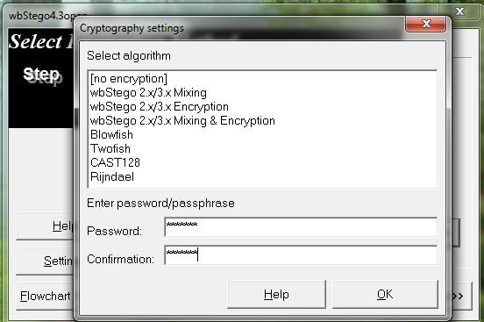Pick wbStego 2.x/3.x Mixing & Encryption
The height and width of the screenshot is (322, 484).
pyautogui.click(x=182, y=120)
